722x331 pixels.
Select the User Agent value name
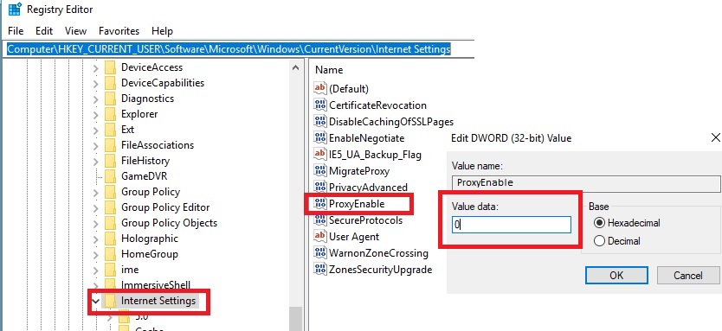coord(354,237)
